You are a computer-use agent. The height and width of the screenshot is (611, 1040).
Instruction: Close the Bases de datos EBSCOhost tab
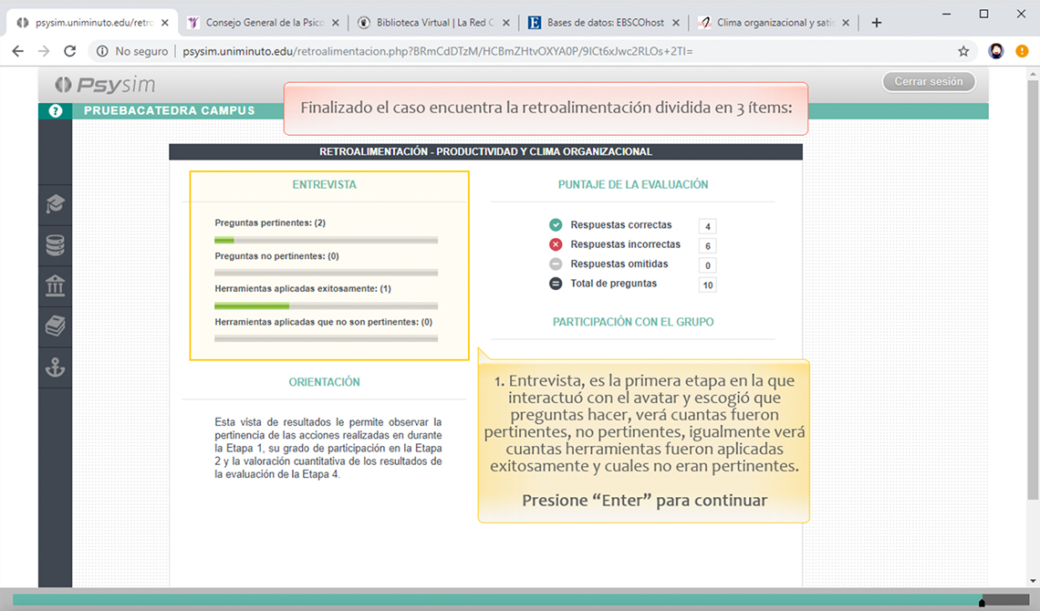(676, 23)
